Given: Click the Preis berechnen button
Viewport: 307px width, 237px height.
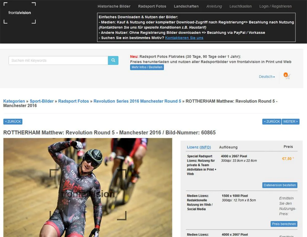Looking at the screenshot, I should pyautogui.click(x=284, y=224).
